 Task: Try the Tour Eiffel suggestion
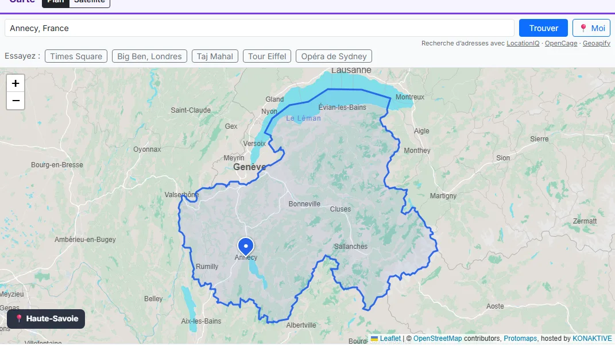click(x=267, y=56)
